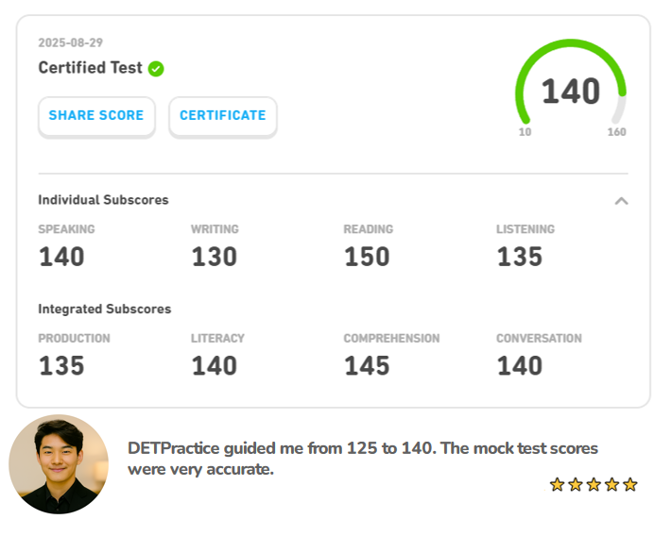The width and height of the screenshot is (672, 536).
Task: Collapse the Individual Subscores section chevron
Action: click(621, 200)
